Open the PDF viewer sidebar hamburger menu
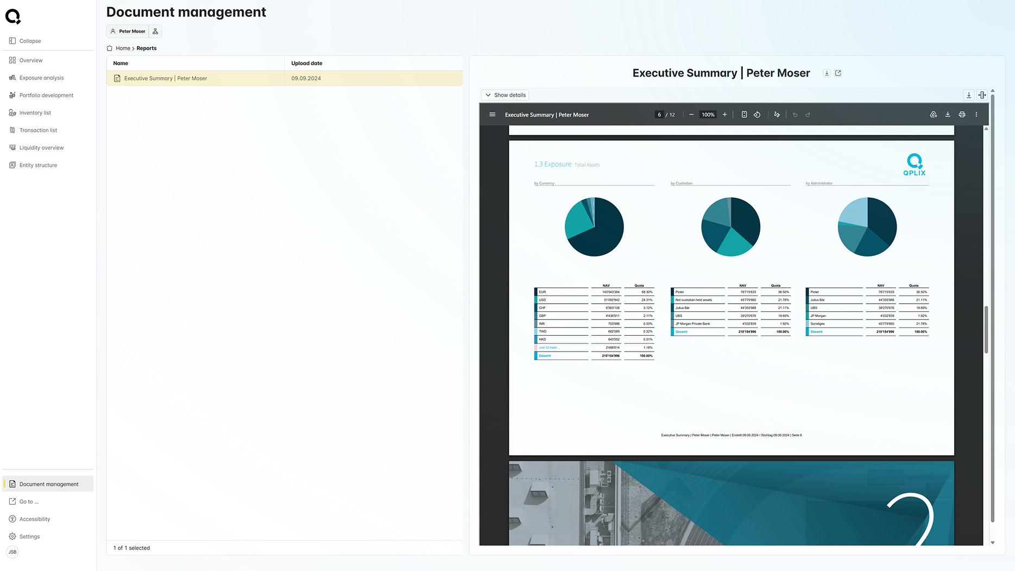Screen dimensions: 1015x571 (x=493, y=115)
